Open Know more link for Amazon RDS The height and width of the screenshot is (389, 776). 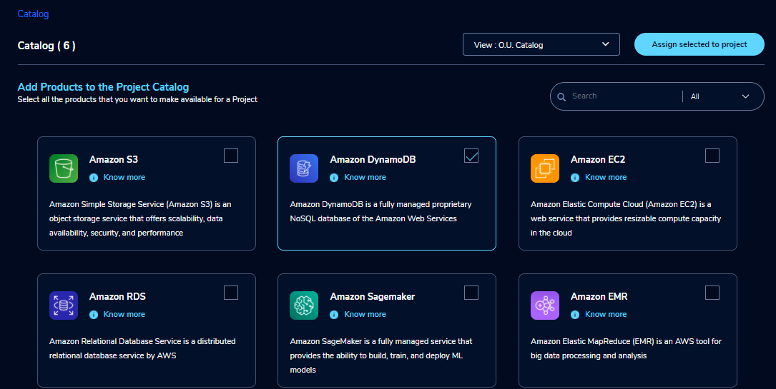click(124, 315)
